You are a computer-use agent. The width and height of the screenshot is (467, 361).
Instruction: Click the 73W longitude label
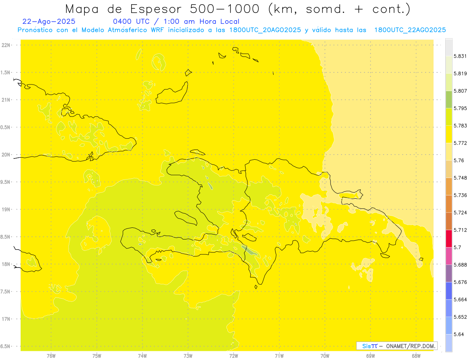point(188,356)
